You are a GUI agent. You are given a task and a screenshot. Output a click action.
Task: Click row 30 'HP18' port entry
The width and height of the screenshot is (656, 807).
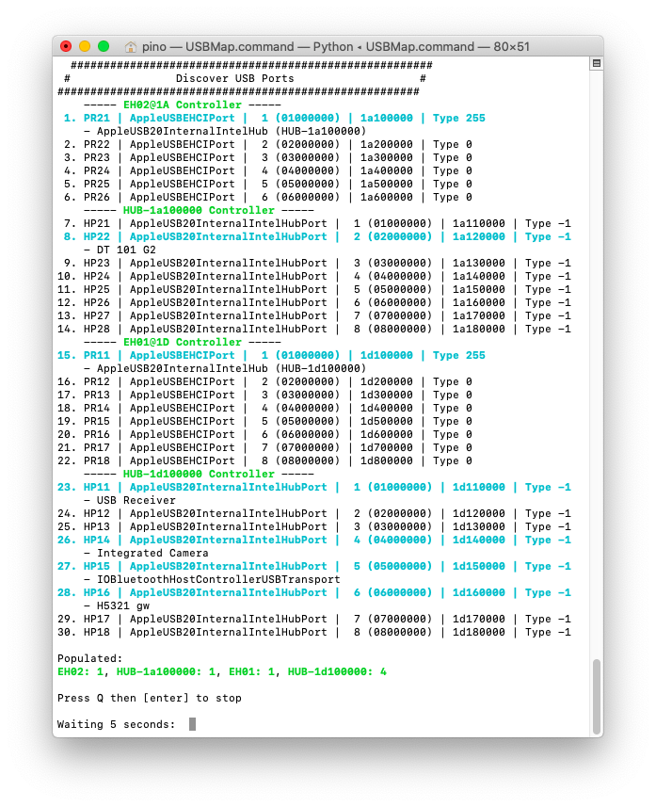313,633
